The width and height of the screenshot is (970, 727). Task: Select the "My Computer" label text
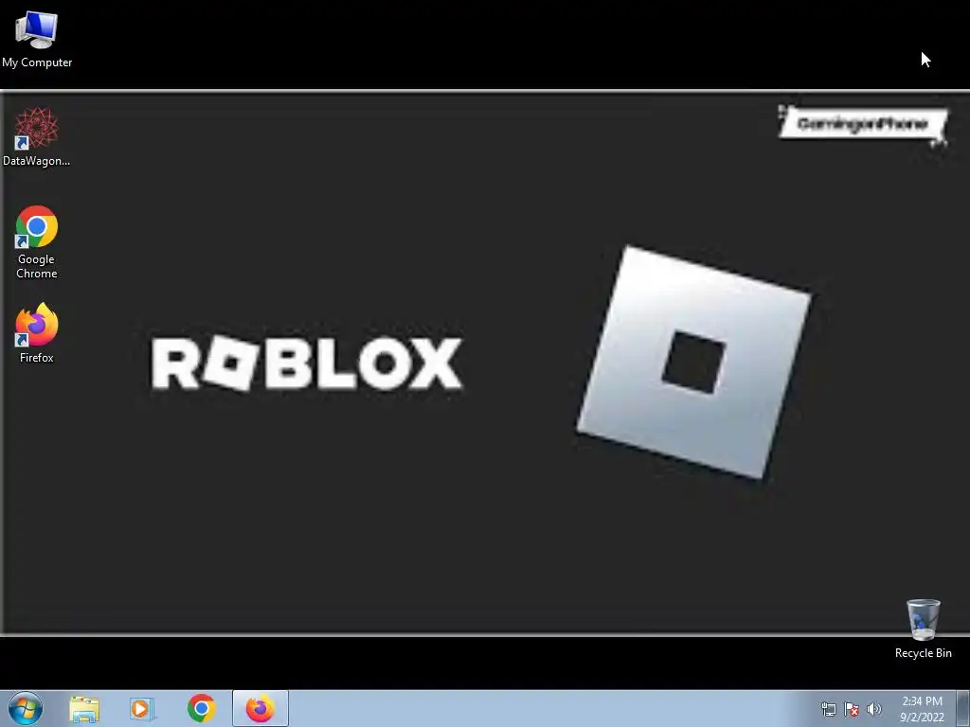(37, 62)
